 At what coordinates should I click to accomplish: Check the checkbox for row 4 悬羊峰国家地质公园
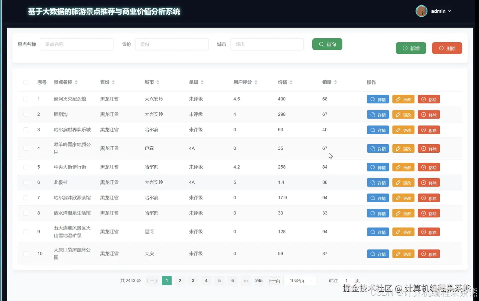(x=26, y=148)
